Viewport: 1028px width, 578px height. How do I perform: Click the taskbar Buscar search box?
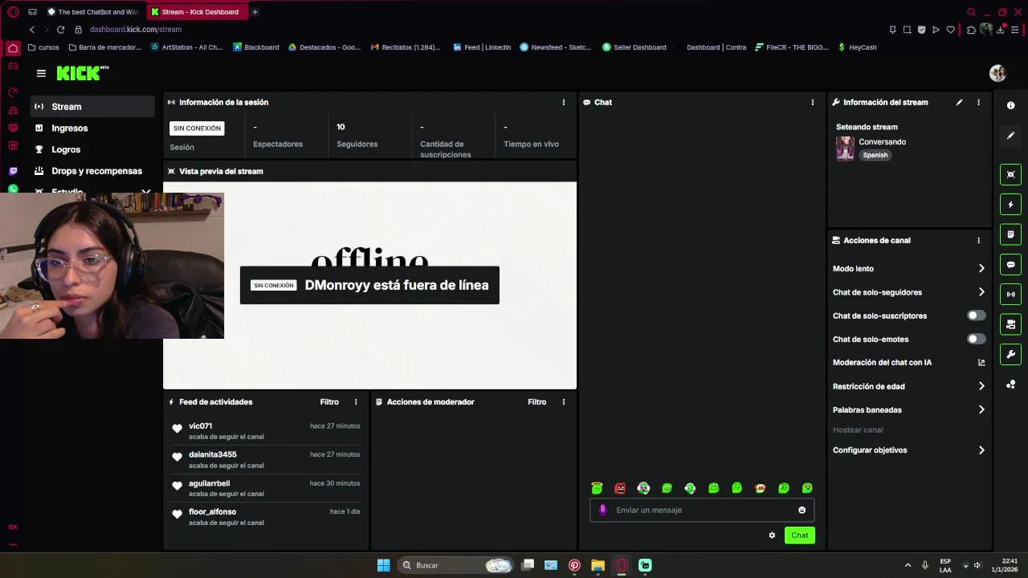click(x=455, y=565)
